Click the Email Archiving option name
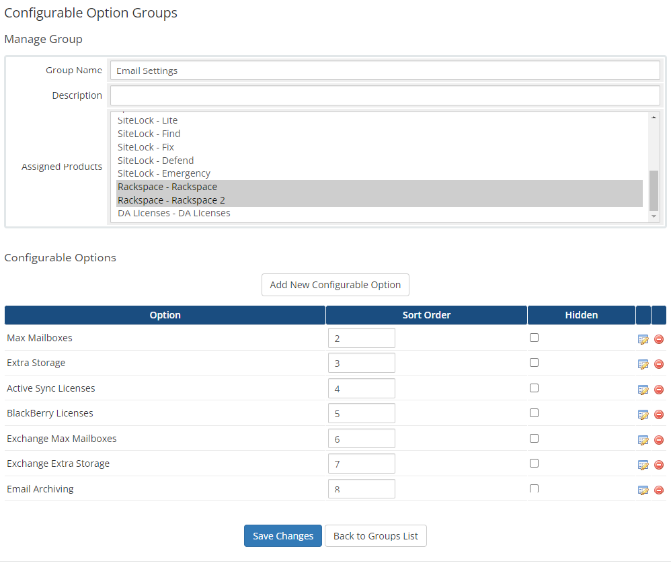Viewport: 671px width, 571px height. [40, 489]
